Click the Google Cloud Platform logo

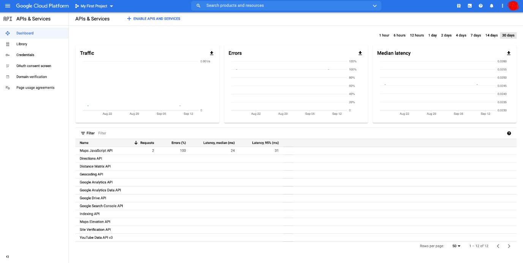(x=43, y=6)
